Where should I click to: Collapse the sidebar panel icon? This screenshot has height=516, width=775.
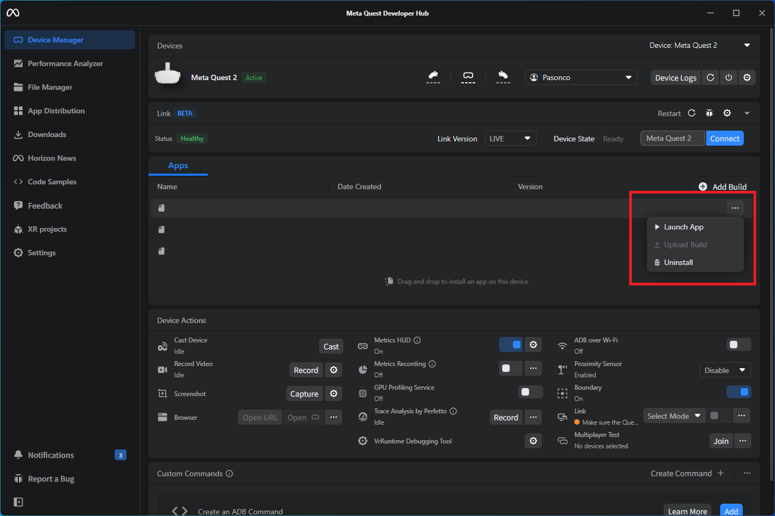coord(18,502)
